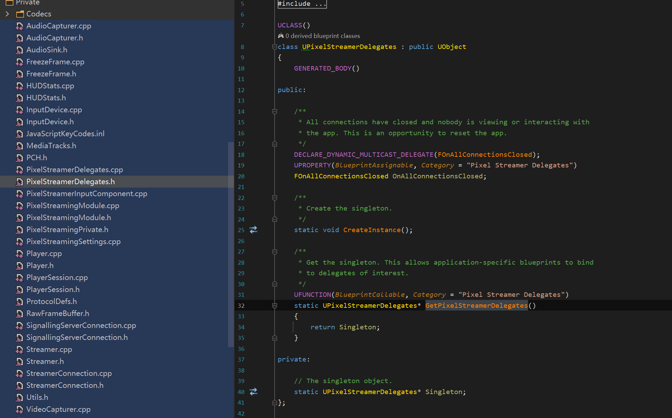Fold the comment block at line 27
The height and width of the screenshot is (418, 672).
[274, 252]
